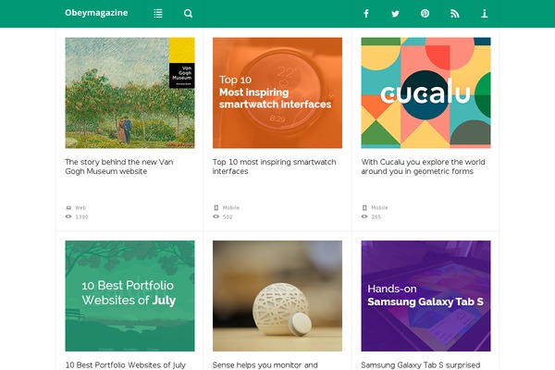Read 'Top 10 most inspiring smartwatch interfaces' title

[275, 166]
